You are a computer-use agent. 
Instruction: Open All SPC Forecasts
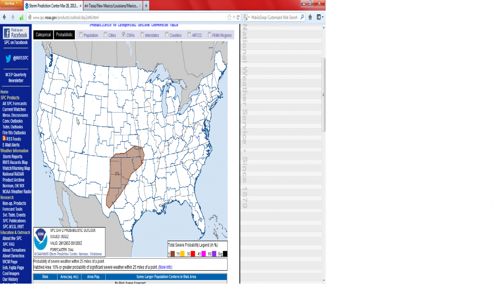14,104
